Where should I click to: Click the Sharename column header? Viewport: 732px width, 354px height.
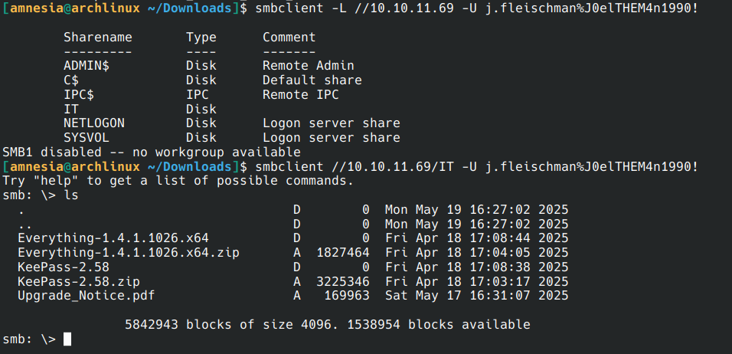97,37
